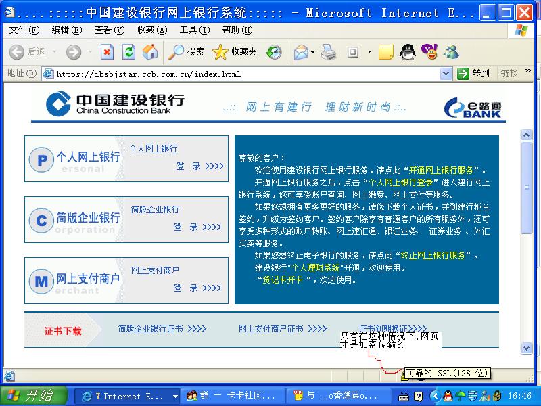541x406 pixels.
Task: Open Favorites star icon
Action: click(x=220, y=52)
